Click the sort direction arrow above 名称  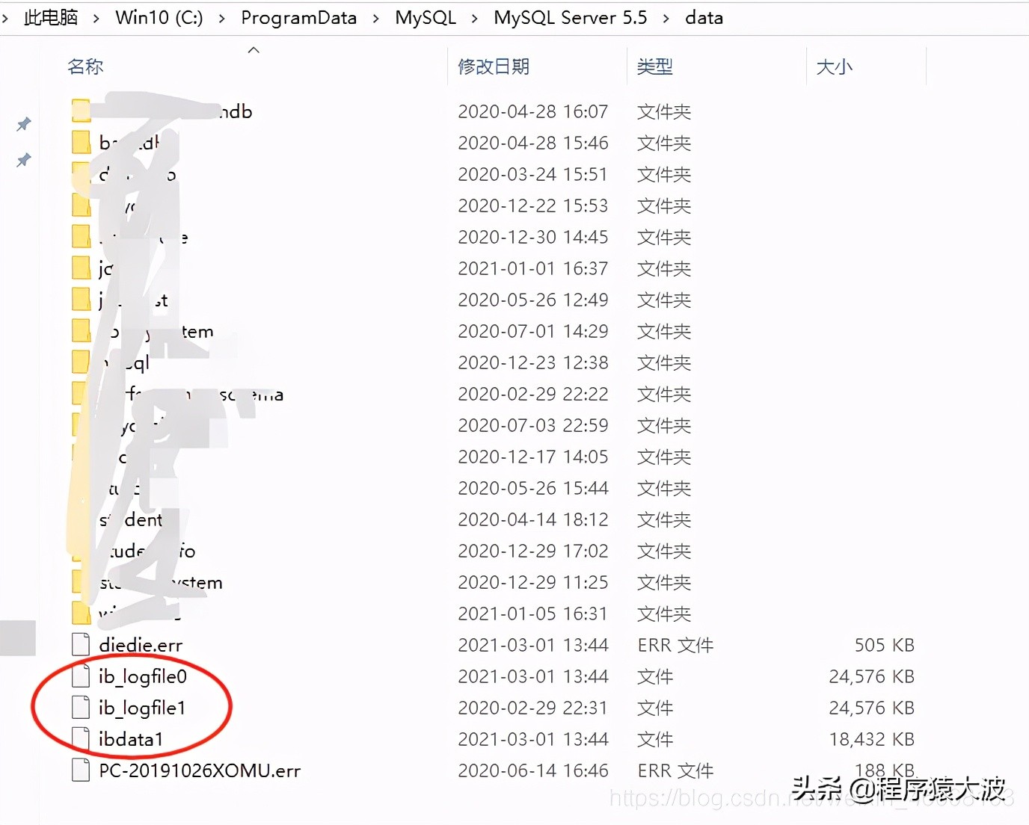(254, 49)
